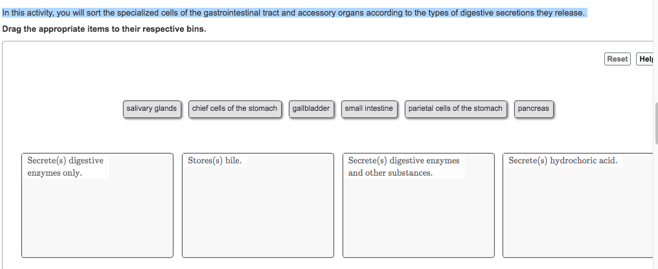Click empty space inside the hydrochoric acid bin
Viewport: 658px width, 269px height.
click(576, 220)
